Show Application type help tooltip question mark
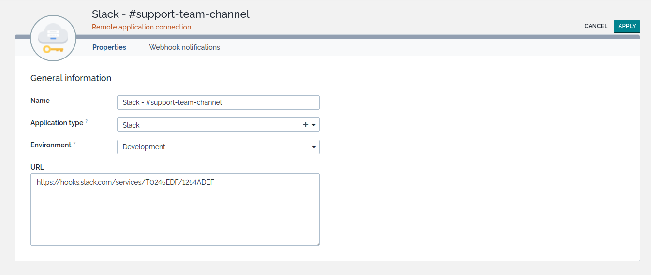The image size is (651, 275). click(87, 121)
